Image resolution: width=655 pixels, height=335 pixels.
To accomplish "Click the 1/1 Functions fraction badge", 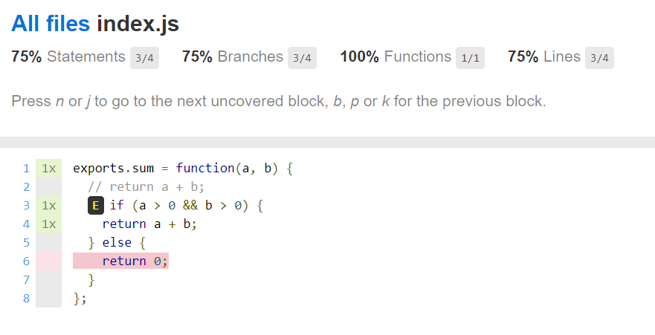I will point(470,58).
